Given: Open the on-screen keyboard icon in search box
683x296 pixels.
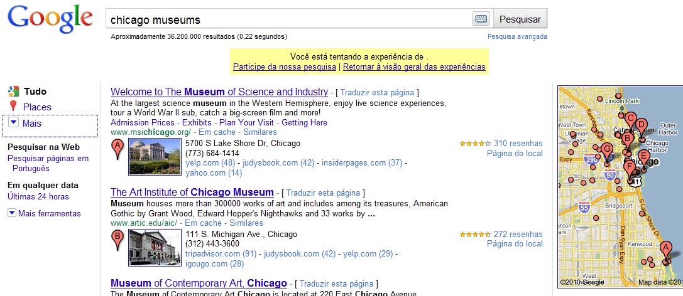Looking at the screenshot, I should (481, 19).
